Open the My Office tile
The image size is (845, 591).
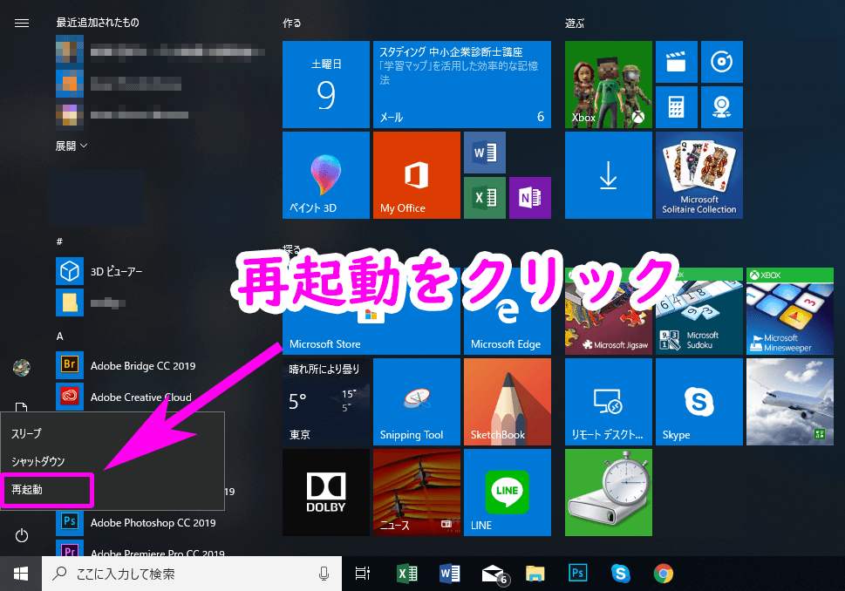click(x=417, y=175)
